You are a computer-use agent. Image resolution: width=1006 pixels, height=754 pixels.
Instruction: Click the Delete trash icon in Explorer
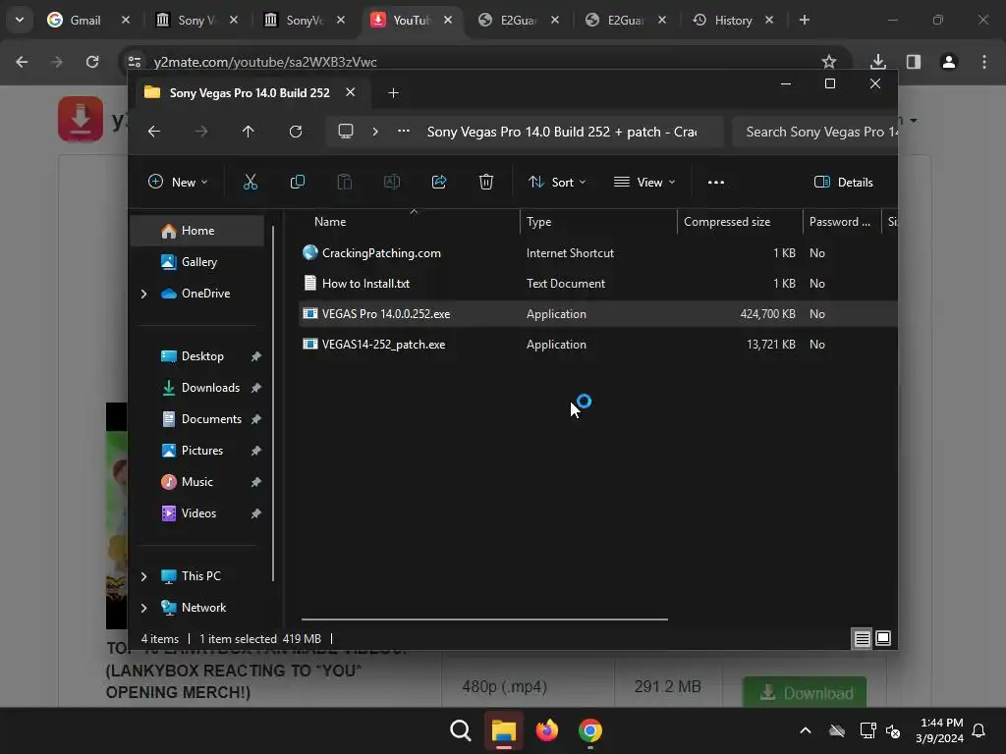click(x=486, y=182)
